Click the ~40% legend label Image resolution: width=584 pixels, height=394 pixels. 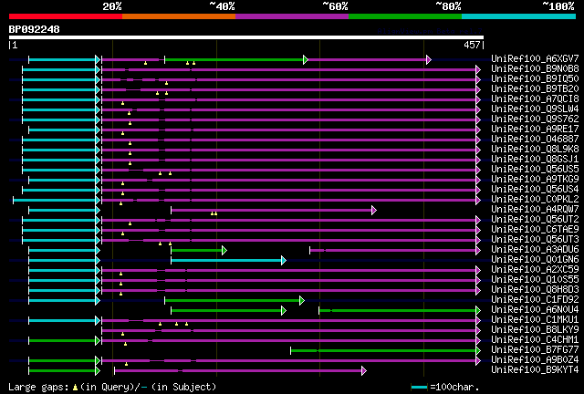222,6
